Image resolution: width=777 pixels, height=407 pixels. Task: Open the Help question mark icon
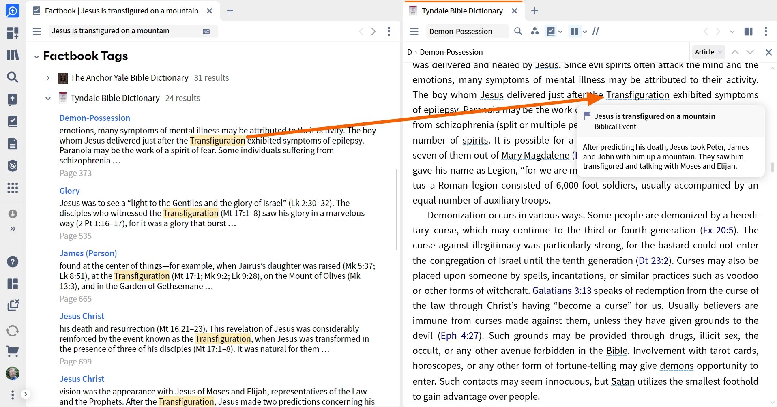(x=13, y=262)
